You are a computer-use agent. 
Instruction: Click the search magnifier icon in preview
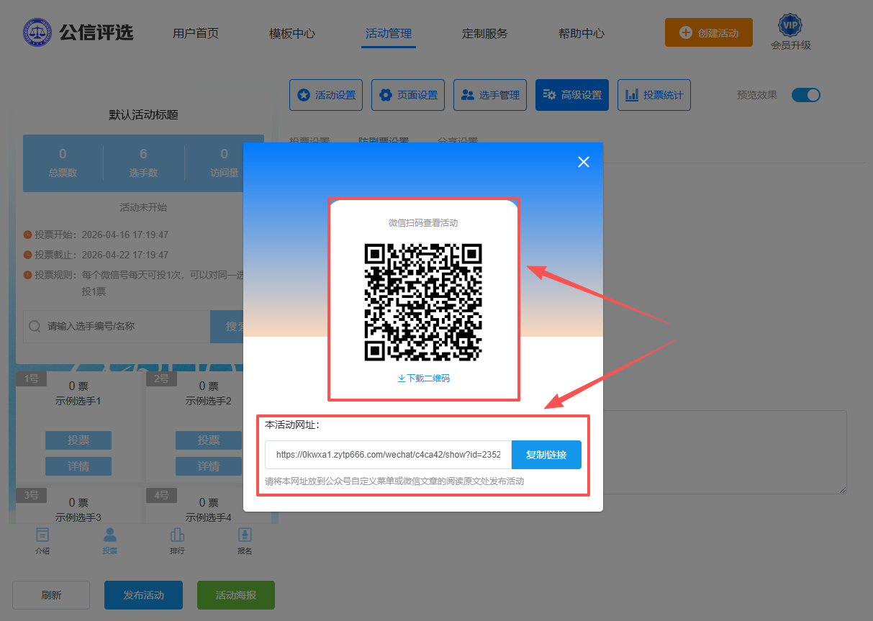[35, 327]
